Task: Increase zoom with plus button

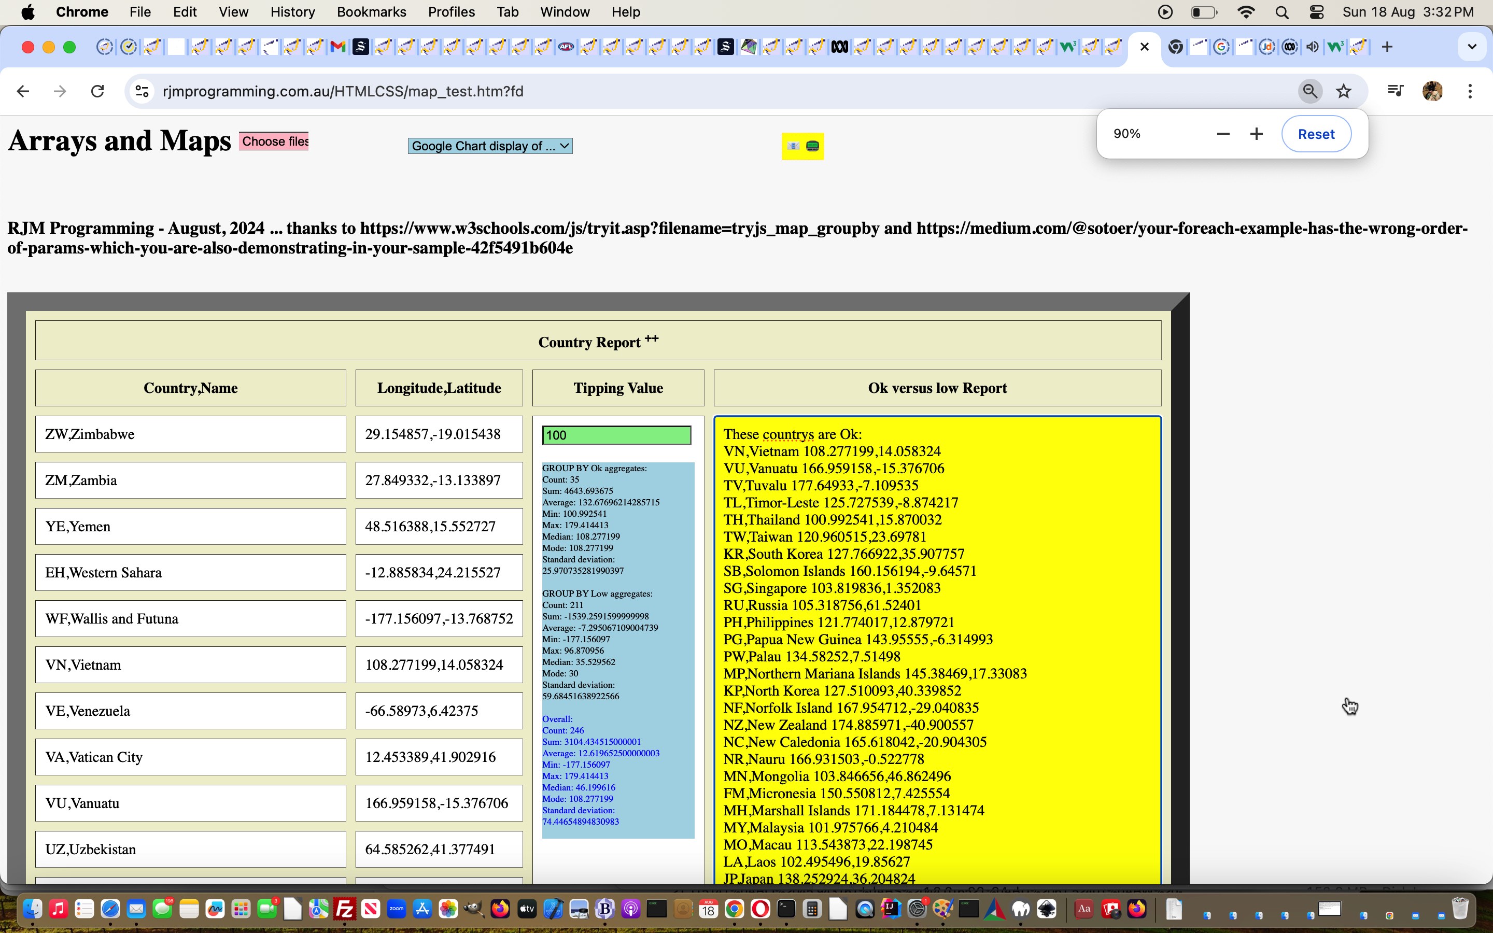Action: pyautogui.click(x=1256, y=134)
